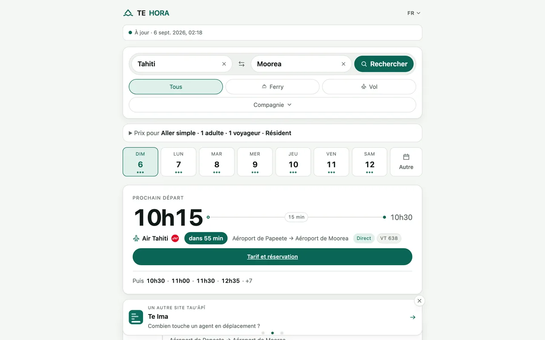Click the 11h00 departure time
The height and width of the screenshot is (340, 545).
click(x=181, y=281)
